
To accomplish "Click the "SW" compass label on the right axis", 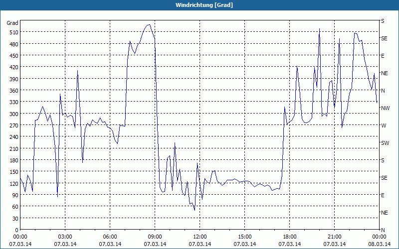I will (385, 143).
